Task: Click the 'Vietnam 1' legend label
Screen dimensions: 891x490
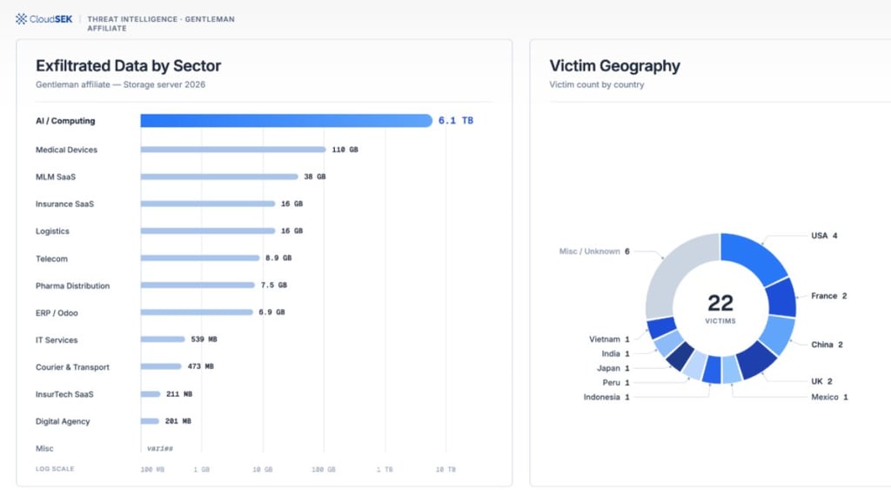Action: [609, 339]
